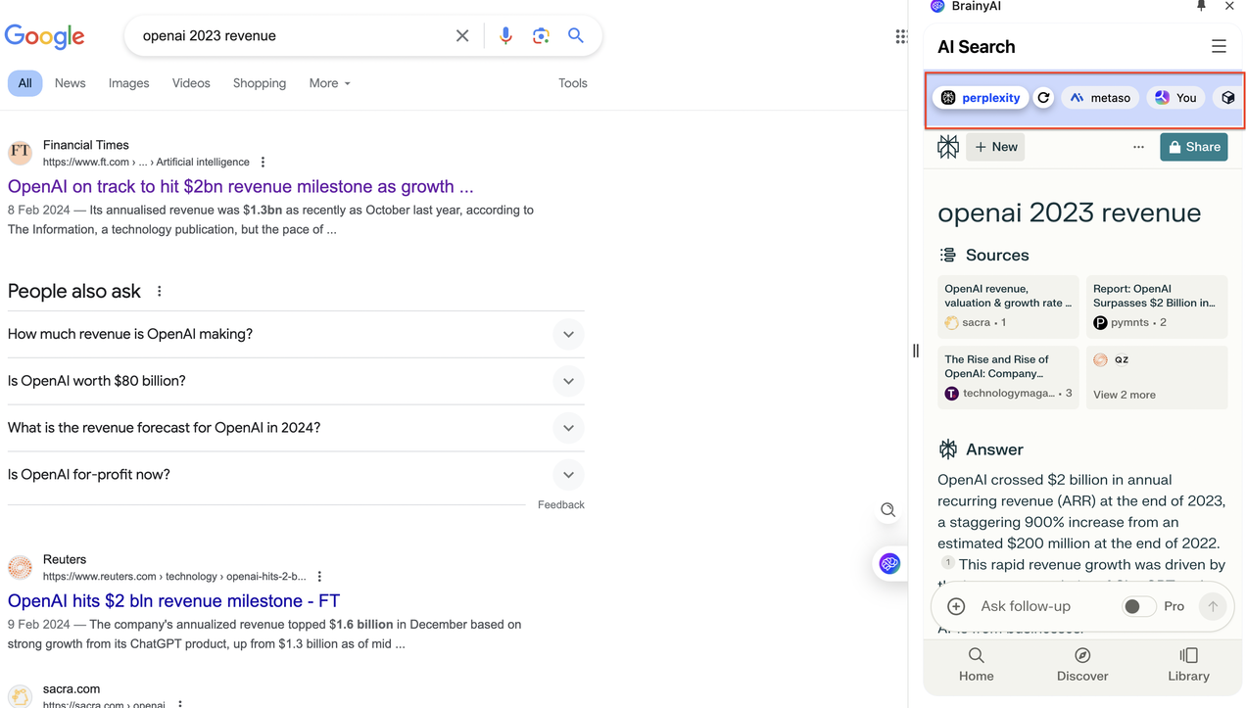
Task: Select perplexity engine chip
Action: pyautogui.click(x=981, y=98)
